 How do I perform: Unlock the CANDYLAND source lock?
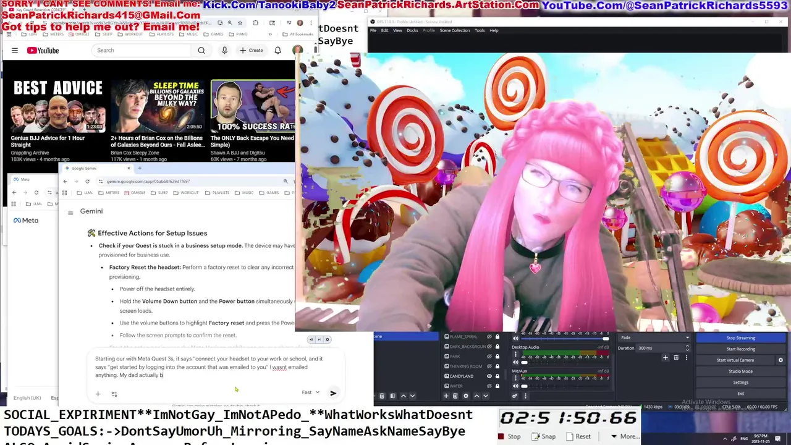click(497, 376)
